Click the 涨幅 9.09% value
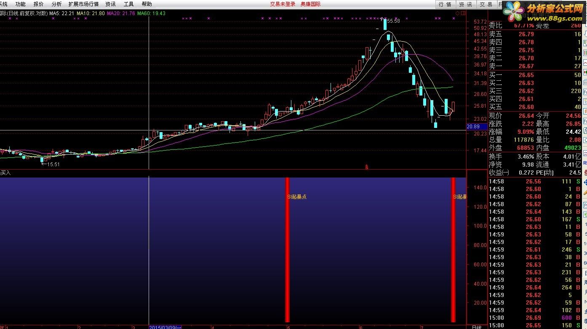587x329 pixels. click(526, 132)
